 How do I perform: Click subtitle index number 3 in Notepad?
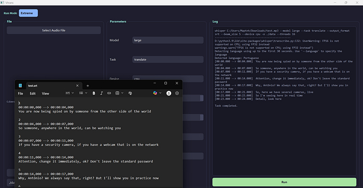click(20, 137)
